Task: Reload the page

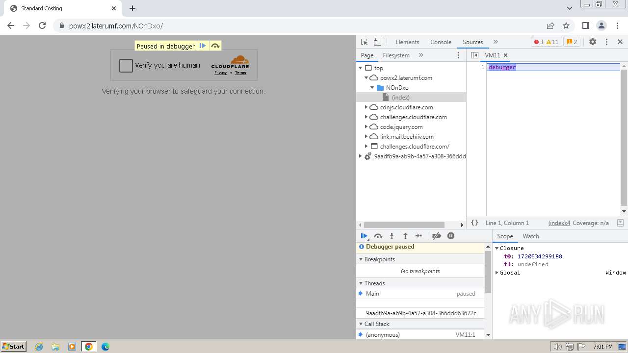Action: [x=42, y=25]
